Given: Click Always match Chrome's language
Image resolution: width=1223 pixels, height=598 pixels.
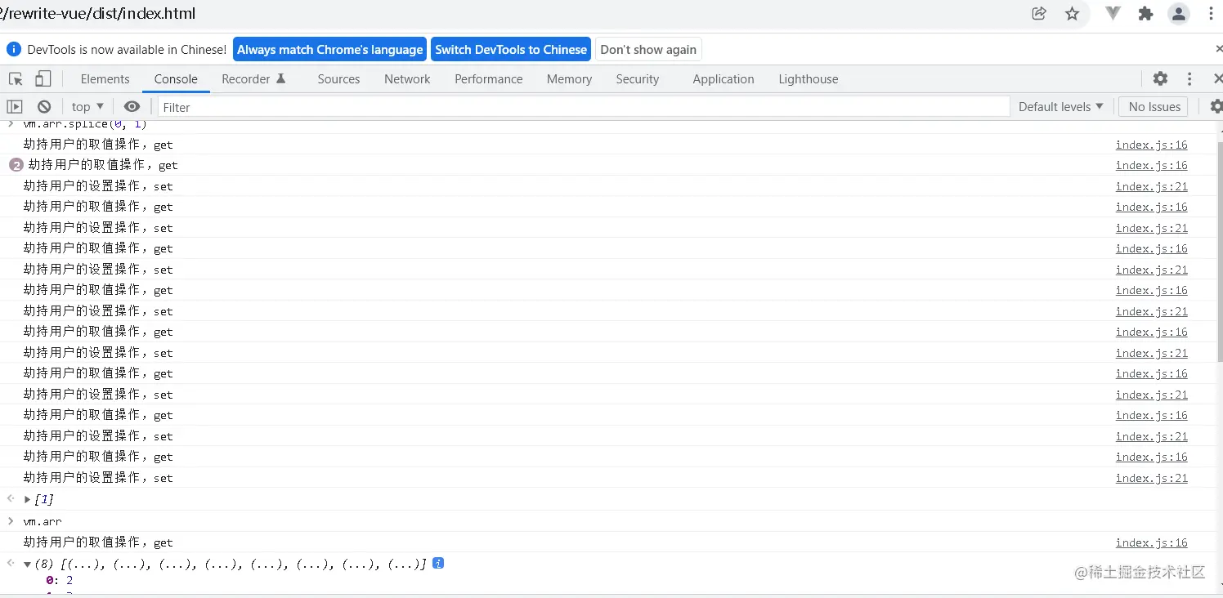Looking at the screenshot, I should pyautogui.click(x=329, y=49).
